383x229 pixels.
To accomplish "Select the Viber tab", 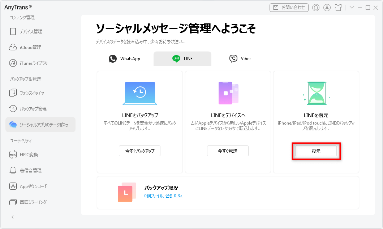I will [240, 58].
